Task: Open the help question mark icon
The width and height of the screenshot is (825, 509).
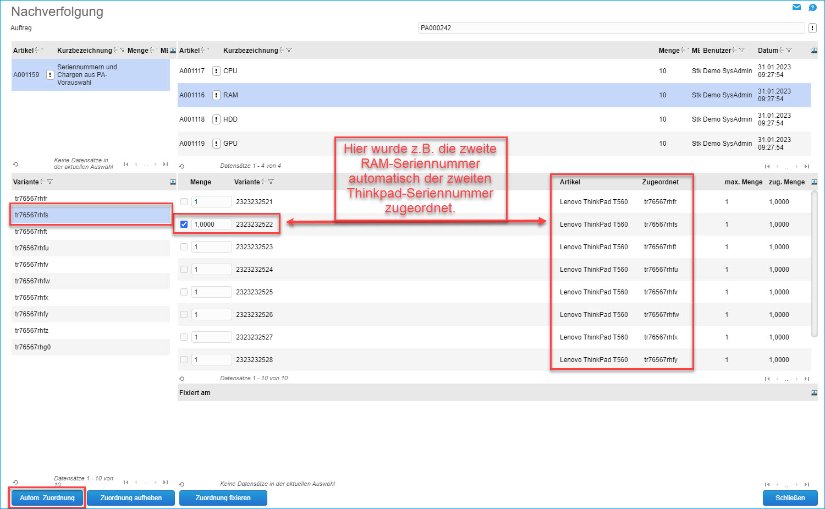Action: 812,8
